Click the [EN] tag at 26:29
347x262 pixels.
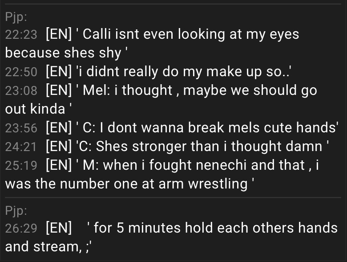point(59,228)
